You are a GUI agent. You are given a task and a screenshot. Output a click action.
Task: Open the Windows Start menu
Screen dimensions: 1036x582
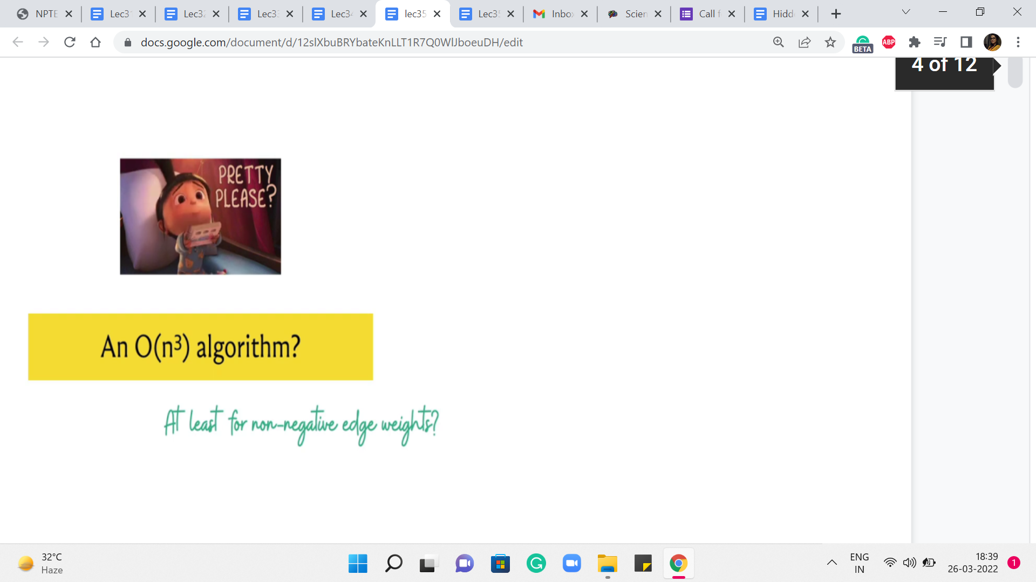point(358,564)
